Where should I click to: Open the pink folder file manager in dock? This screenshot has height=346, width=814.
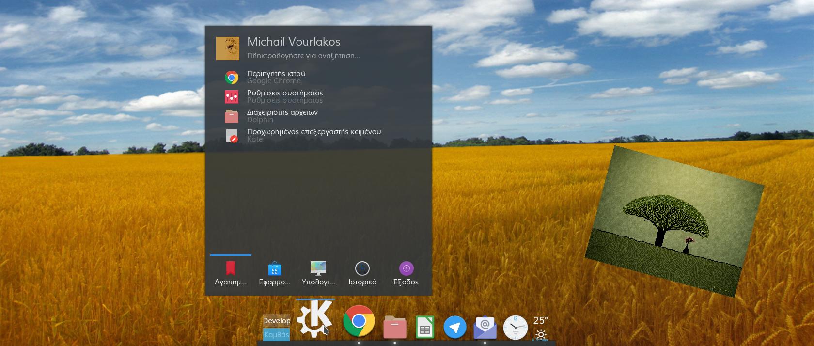tap(394, 327)
